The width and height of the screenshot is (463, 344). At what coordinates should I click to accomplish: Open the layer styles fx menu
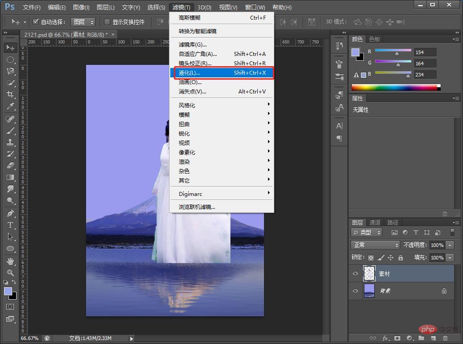pyautogui.click(x=385, y=338)
